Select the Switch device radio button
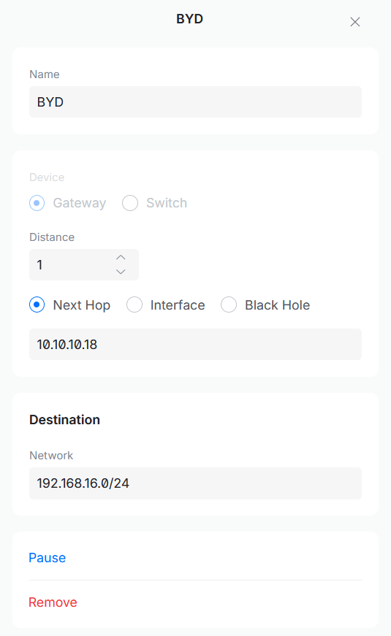The width and height of the screenshot is (391, 636). click(x=130, y=203)
